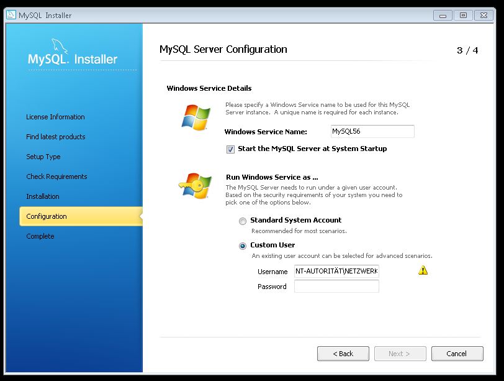
Task: Click the 'Windows Service Details' heading
Action: (x=209, y=88)
